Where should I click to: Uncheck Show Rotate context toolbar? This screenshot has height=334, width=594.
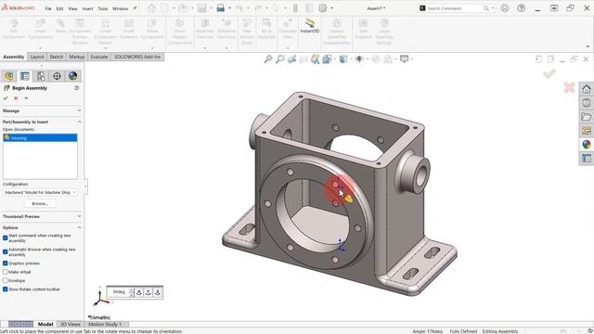(6, 289)
